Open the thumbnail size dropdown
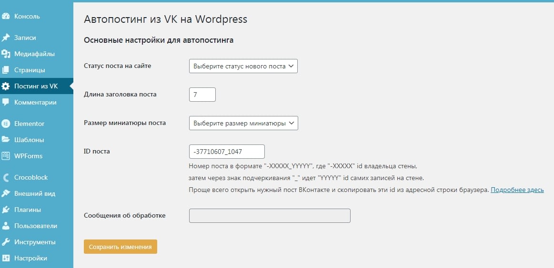This screenshot has height=268, width=554. tap(243, 123)
